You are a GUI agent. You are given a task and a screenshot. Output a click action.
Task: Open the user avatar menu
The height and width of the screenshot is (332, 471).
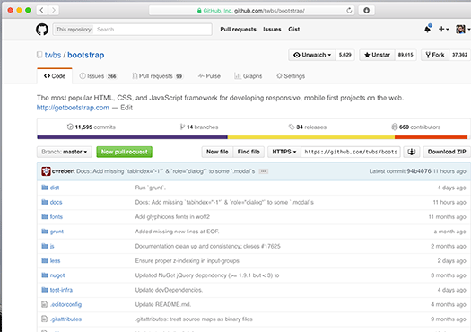(x=462, y=29)
